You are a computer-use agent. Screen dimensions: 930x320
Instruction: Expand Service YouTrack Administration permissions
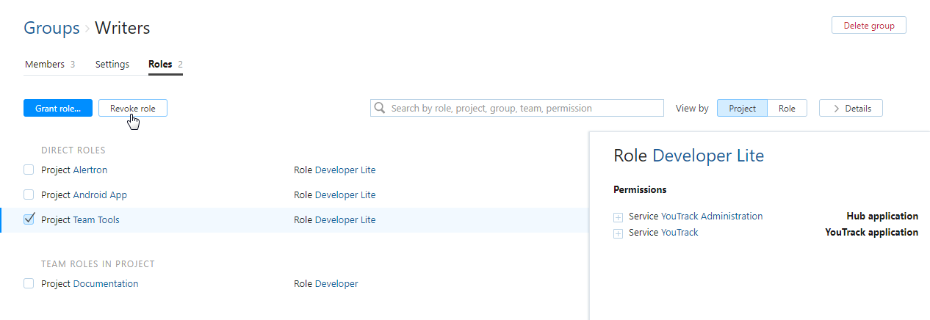click(x=619, y=217)
